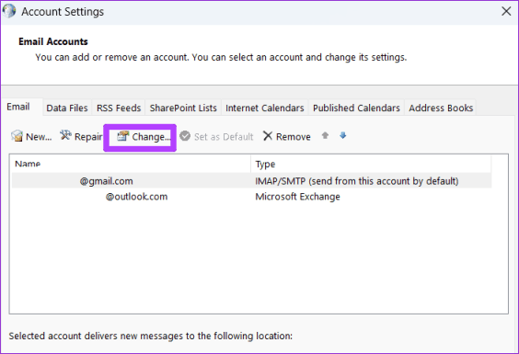The height and width of the screenshot is (354, 519).
Task: Move account up with grey arrow
Action: 325,135
